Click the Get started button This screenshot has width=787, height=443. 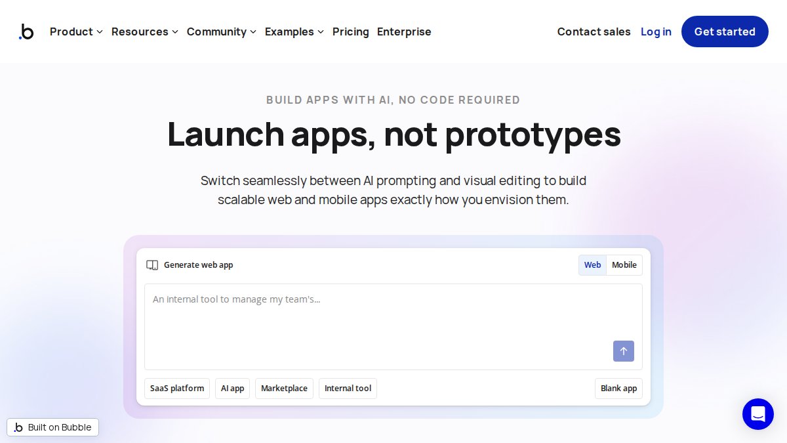click(x=725, y=32)
